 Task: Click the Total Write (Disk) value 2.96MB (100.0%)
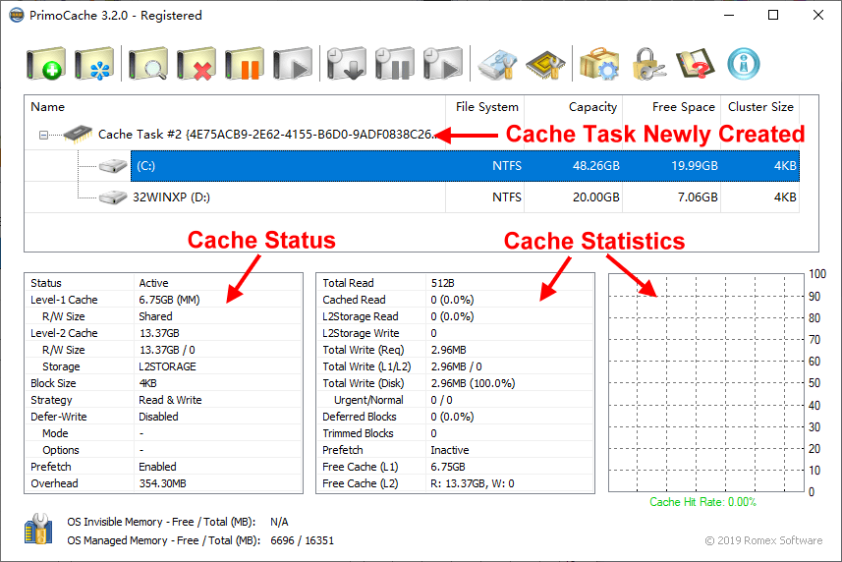[473, 383]
